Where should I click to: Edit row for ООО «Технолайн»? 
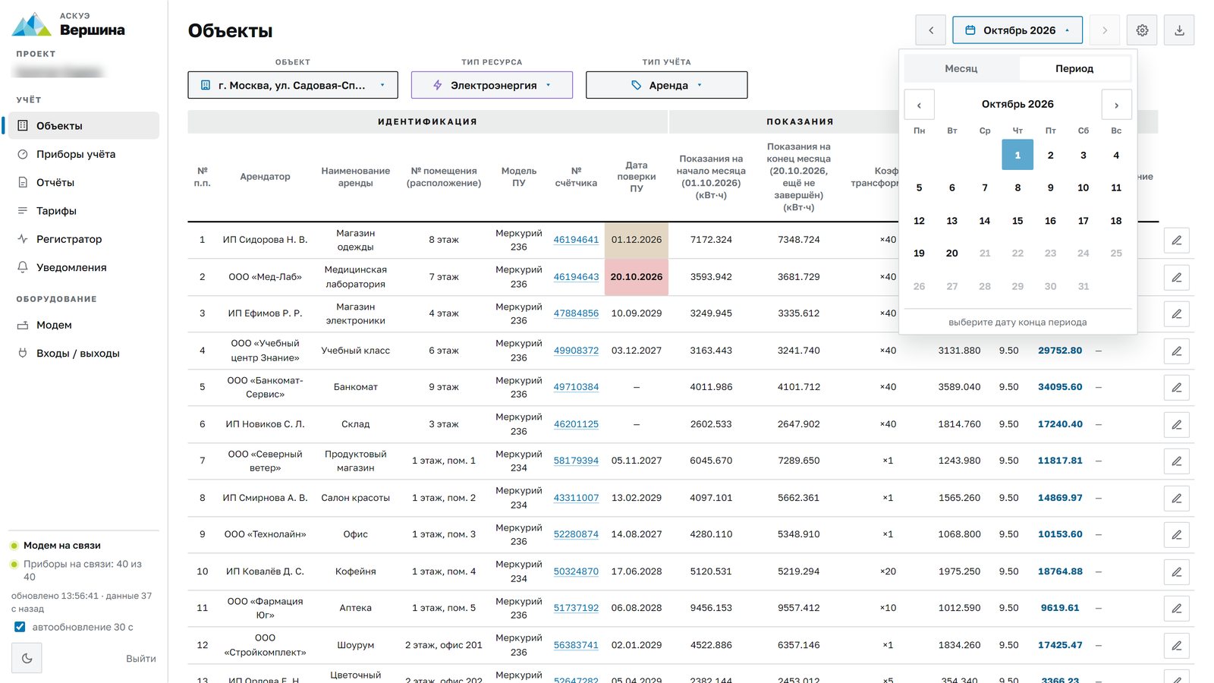click(x=1176, y=534)
